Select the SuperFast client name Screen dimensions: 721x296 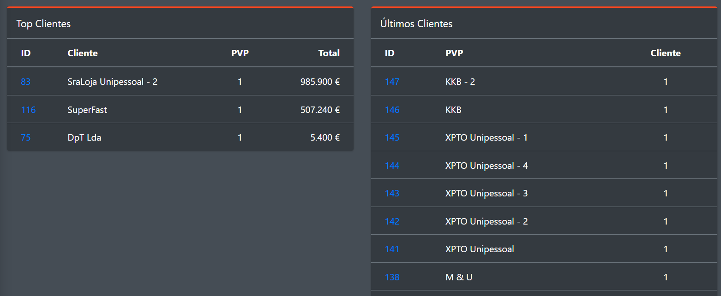87,110
